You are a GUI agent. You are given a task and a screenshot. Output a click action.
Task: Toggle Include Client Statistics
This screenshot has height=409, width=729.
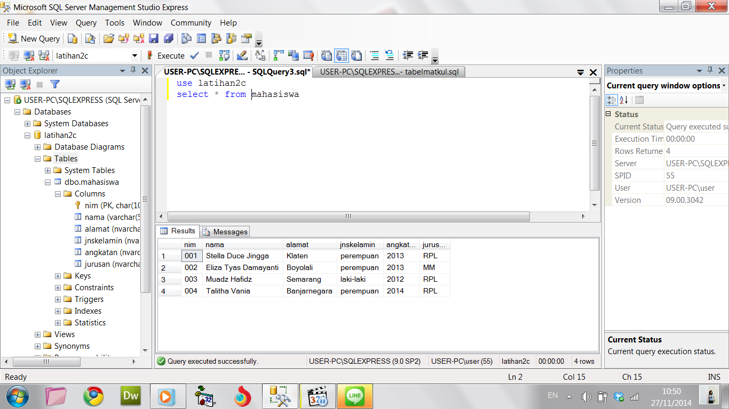pyautogui.click(x=293, y=55)
